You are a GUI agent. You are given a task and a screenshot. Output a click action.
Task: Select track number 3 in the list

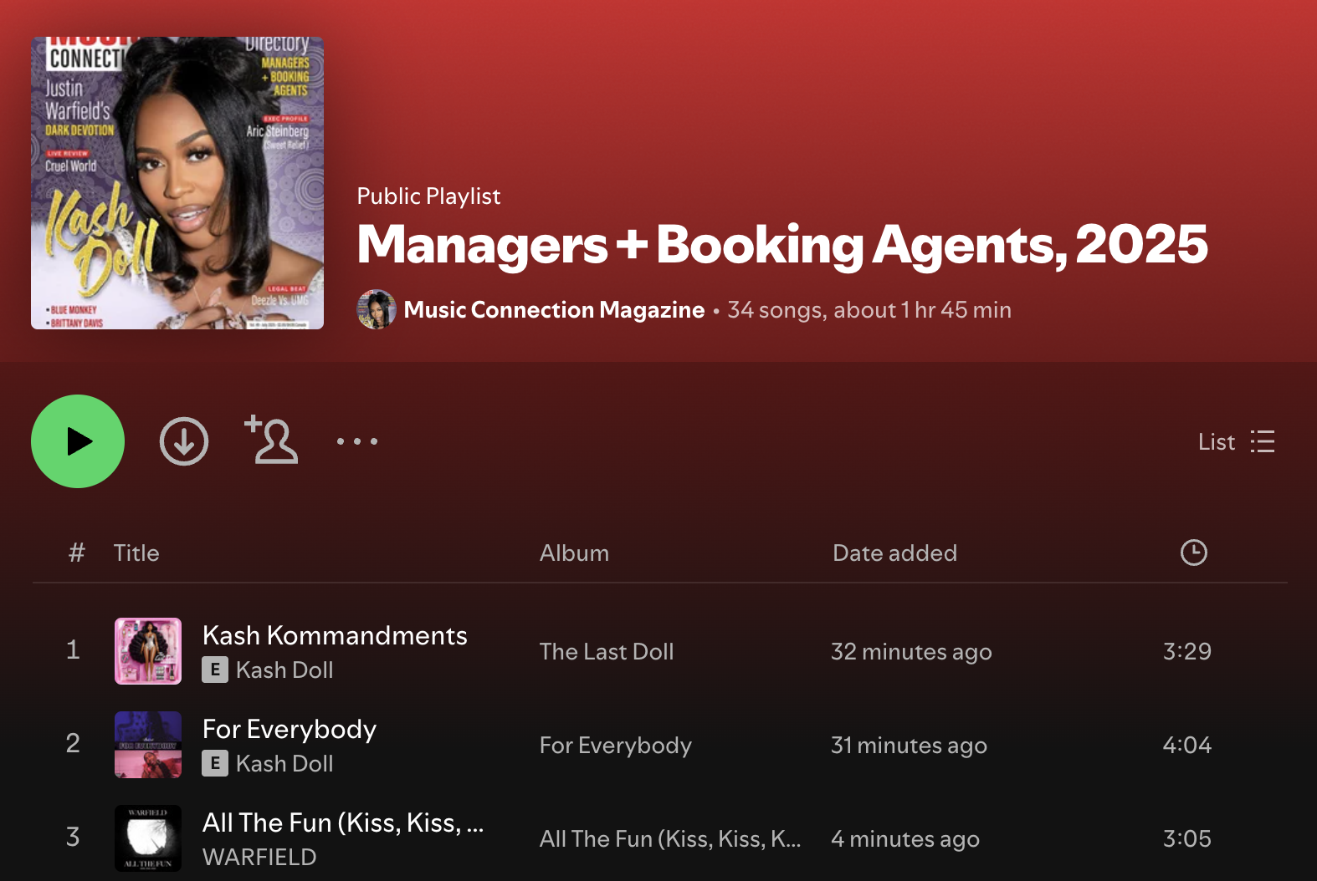pos(73,838)
